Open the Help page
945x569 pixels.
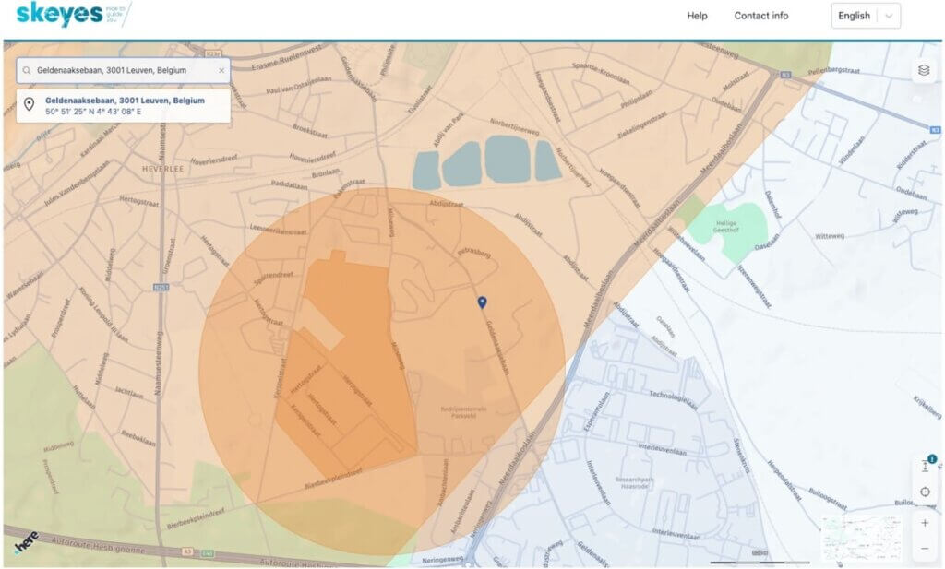coord(697,16)
